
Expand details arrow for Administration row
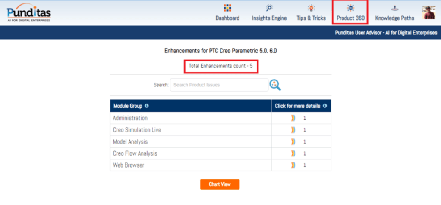pyautogui.click(x=293, y=118)
